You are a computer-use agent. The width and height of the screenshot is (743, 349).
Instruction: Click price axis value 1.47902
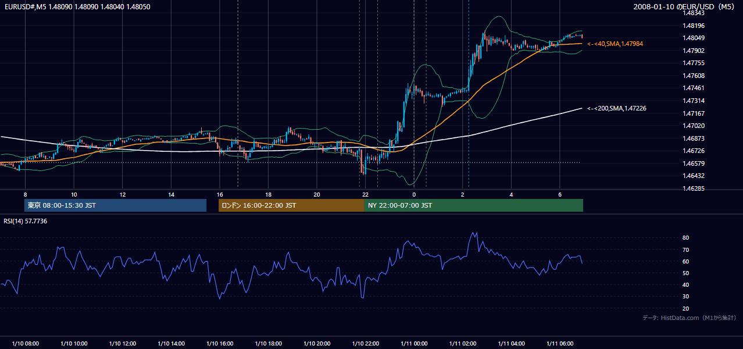(694, 51)
